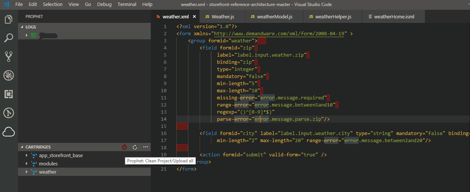Viewport: 470px width, 192px height.
Task: Open the Debug menu
Action: point(104,4)
